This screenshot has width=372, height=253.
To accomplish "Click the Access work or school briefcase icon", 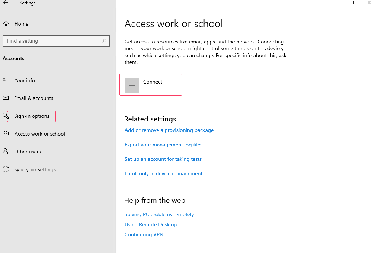I will click(6, 134).
